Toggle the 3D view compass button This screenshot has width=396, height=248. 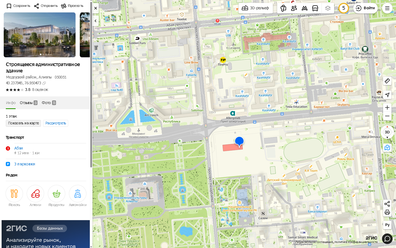pyautogui.click(x=387, y=132)
